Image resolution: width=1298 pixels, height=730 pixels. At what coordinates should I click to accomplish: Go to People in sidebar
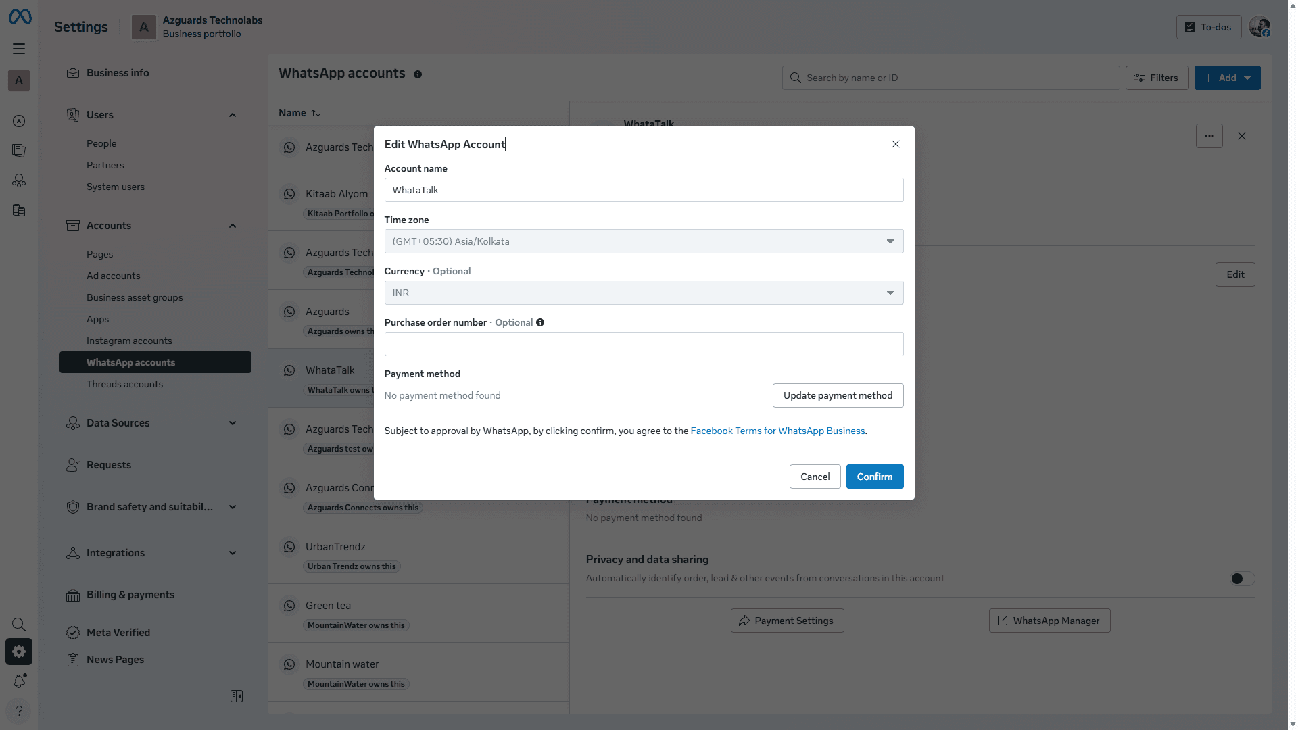pos(101,143)
